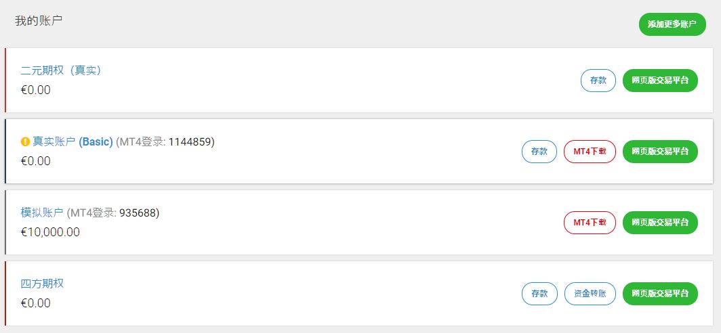Click MT4下載 for the 模拟账户 row

(590, 223)
